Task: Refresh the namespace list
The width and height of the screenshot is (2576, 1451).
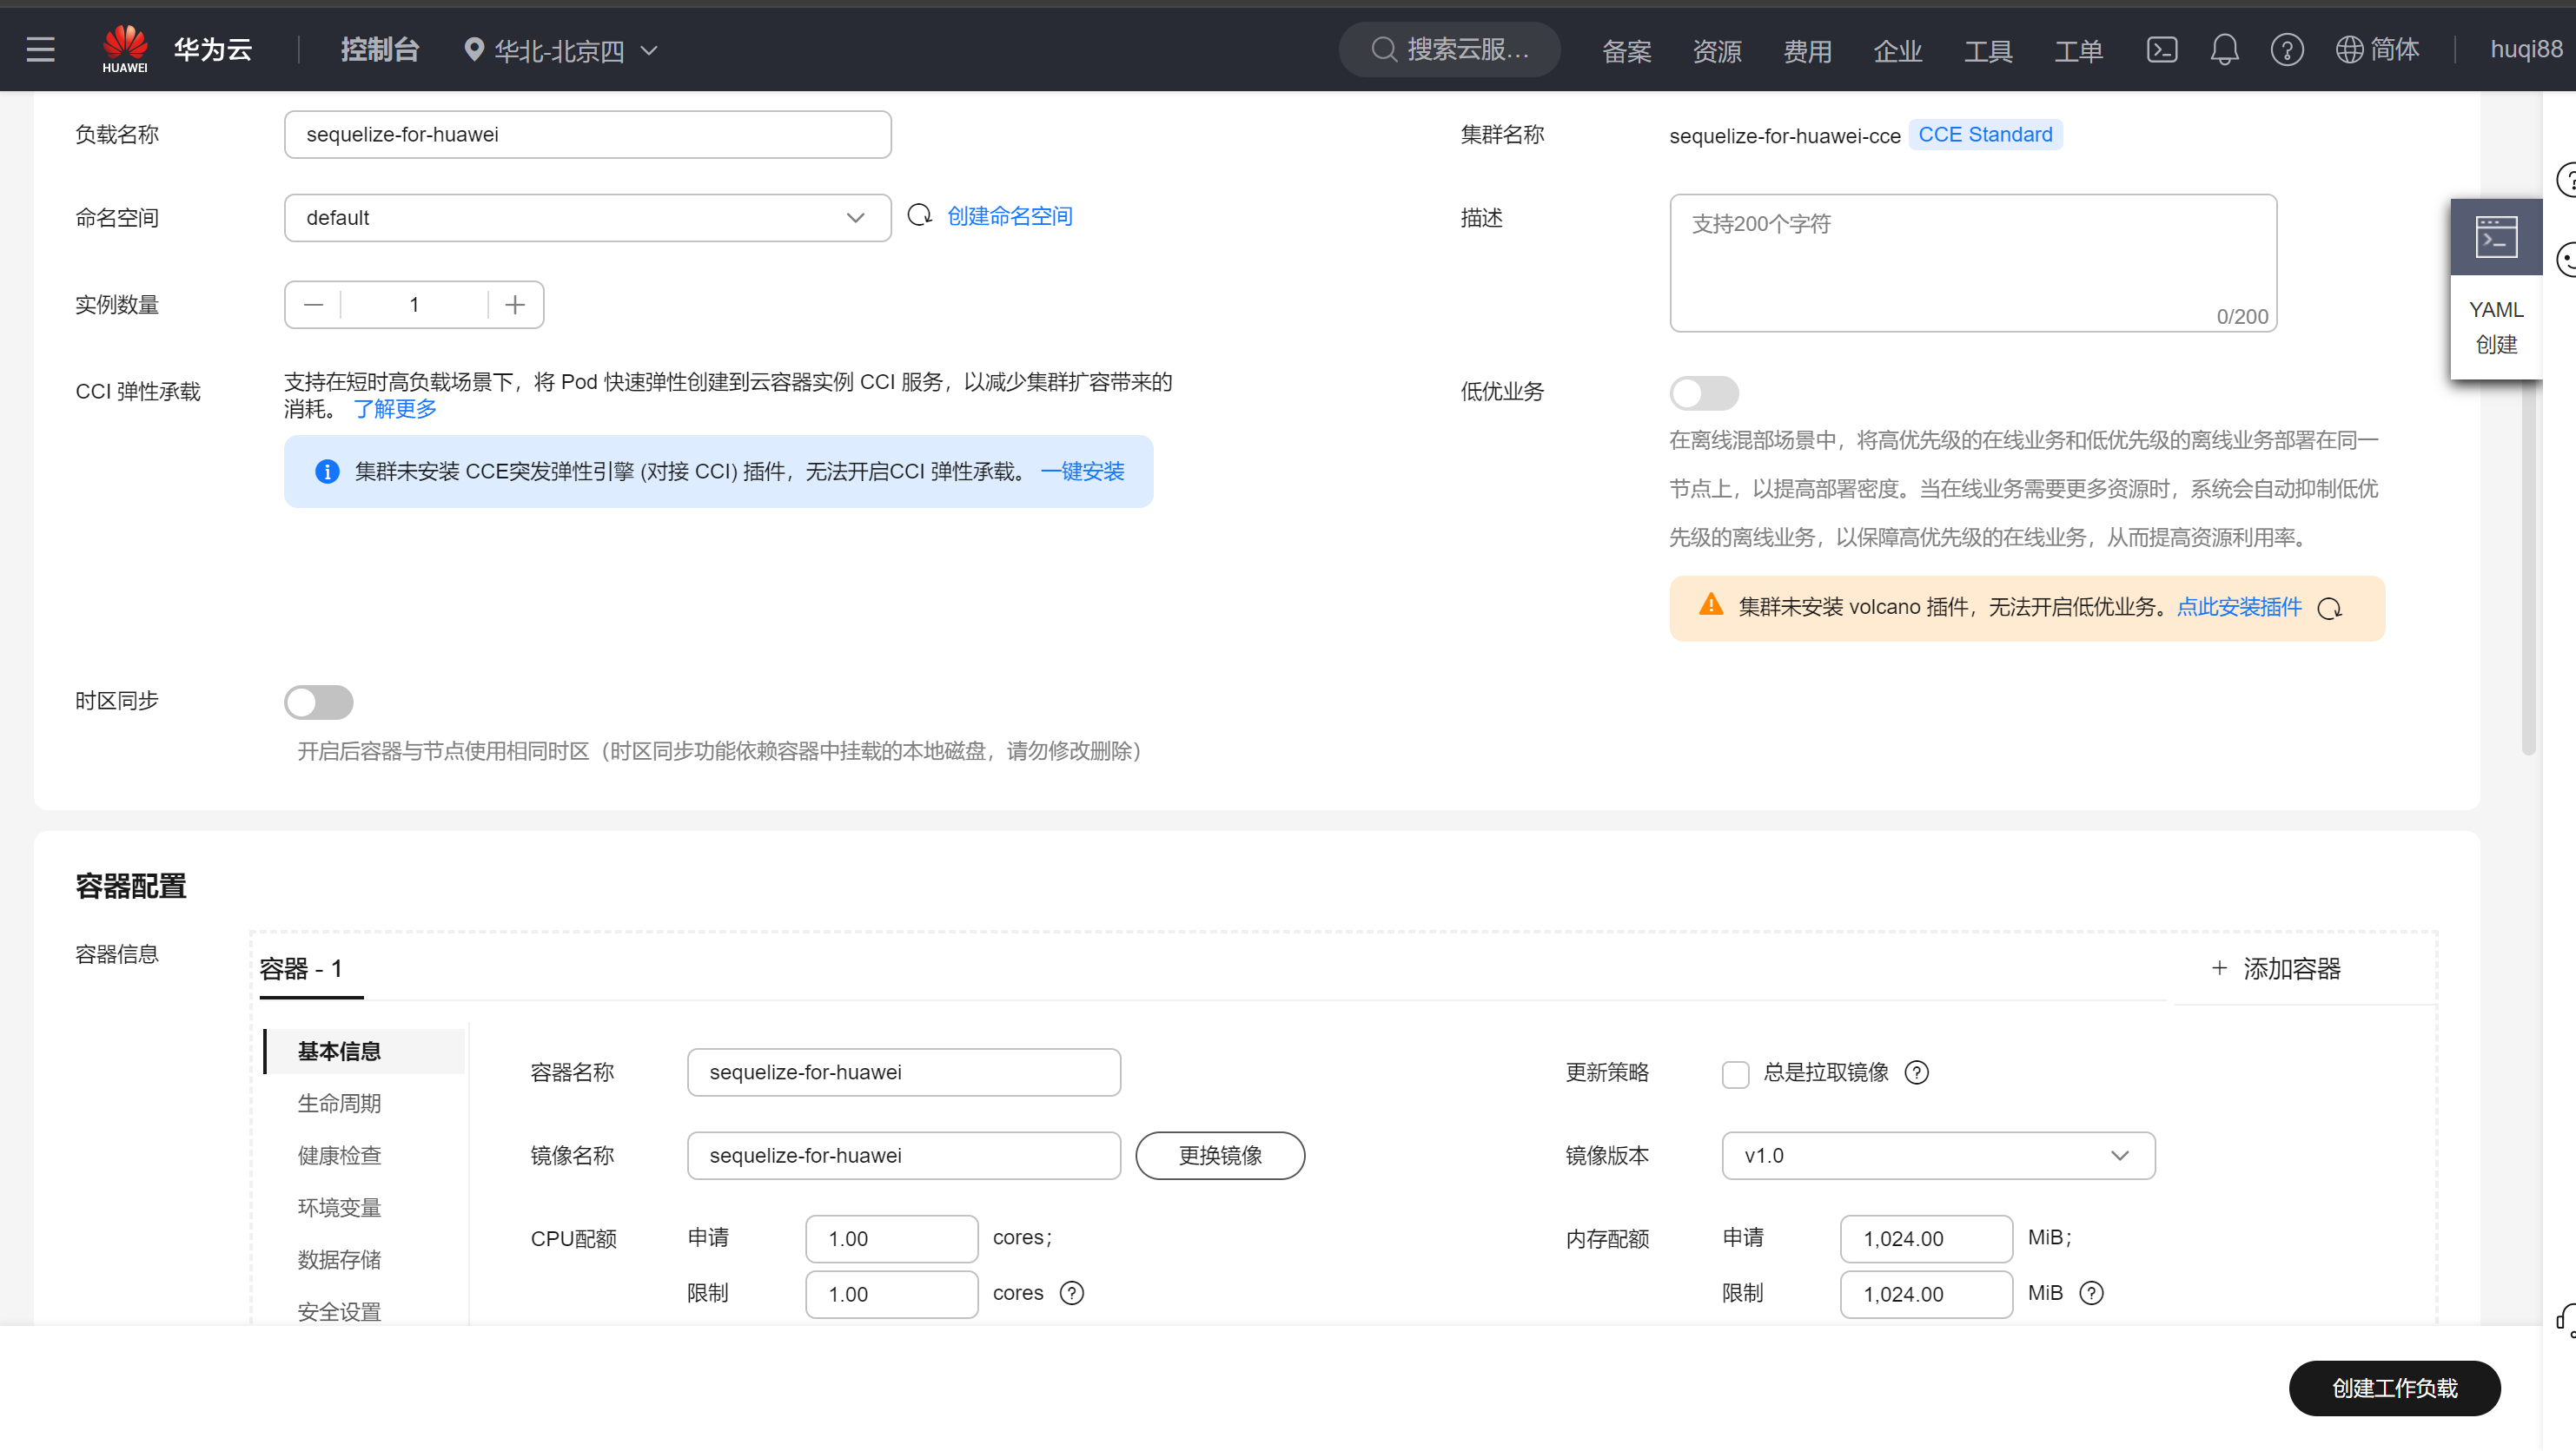Action: point(919,216)
